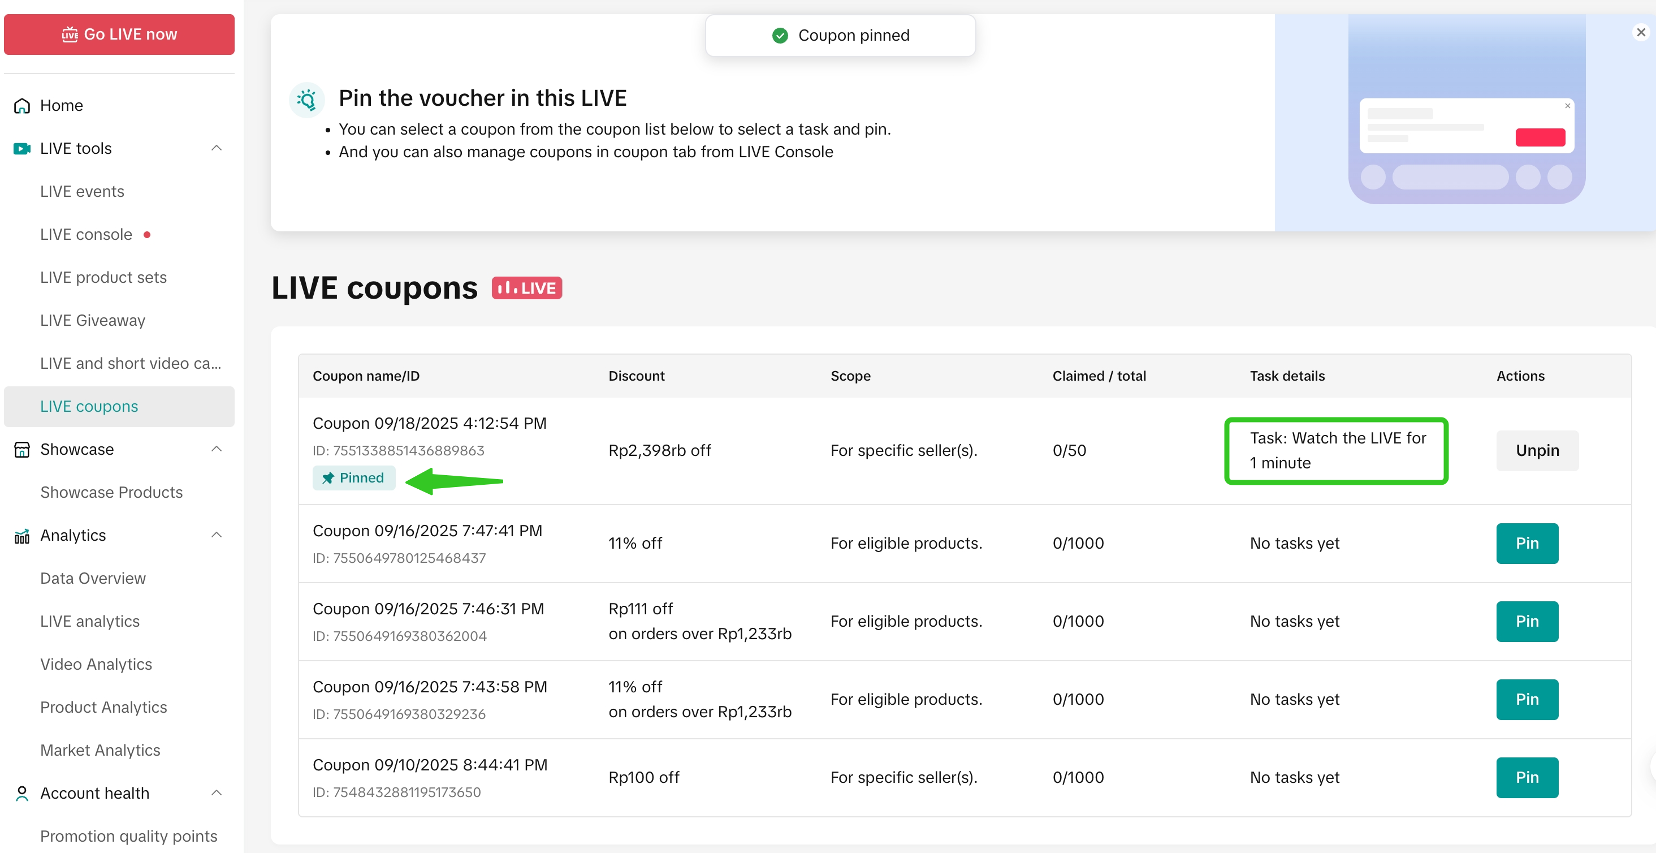Open LIVE console menu item
The width and height of the screenshot is (1656, 853).
(86, 235)
